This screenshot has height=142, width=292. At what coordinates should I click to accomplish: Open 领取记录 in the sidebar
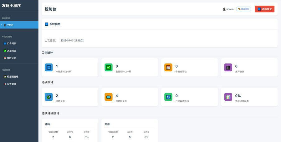[19, 58]
